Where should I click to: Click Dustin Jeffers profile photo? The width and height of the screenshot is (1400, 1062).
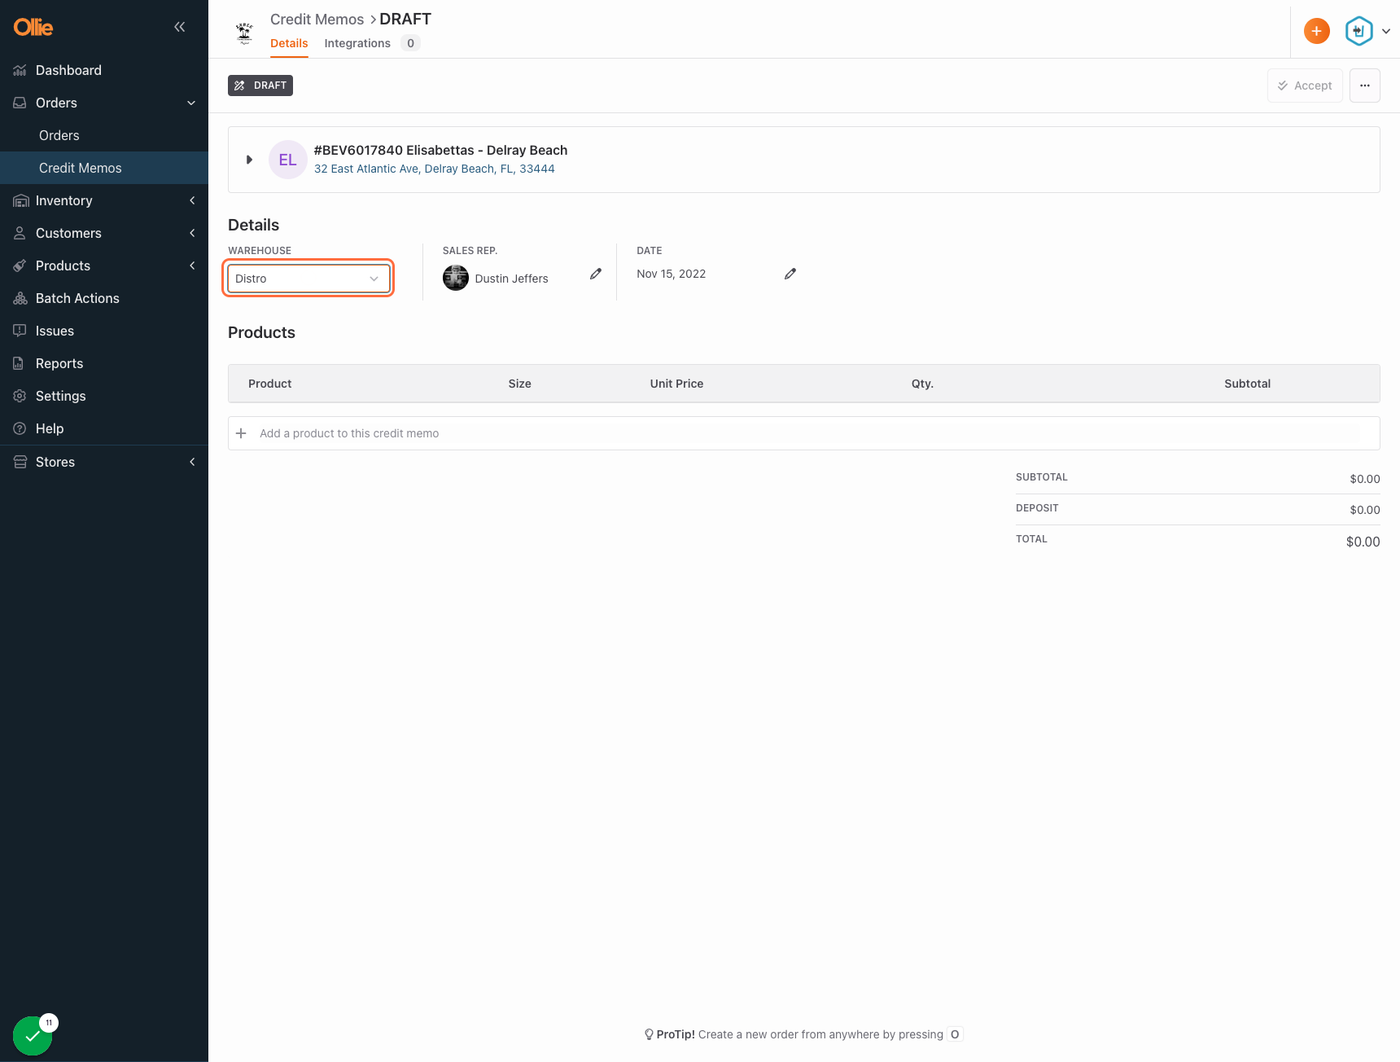(456, 278)
